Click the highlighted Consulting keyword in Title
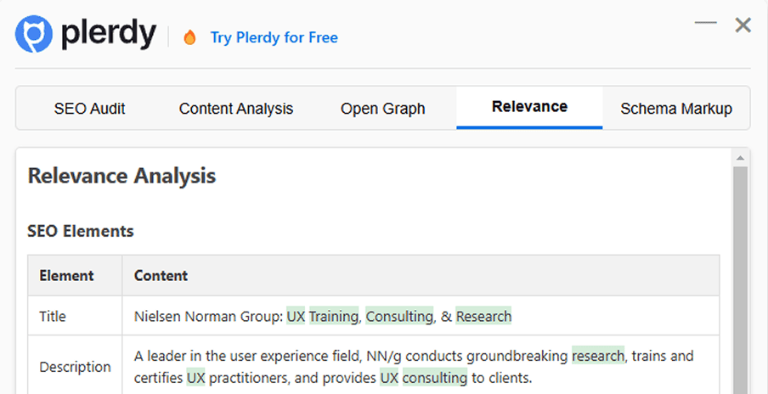Screen dimensions: 768x394 coord(399,317)
